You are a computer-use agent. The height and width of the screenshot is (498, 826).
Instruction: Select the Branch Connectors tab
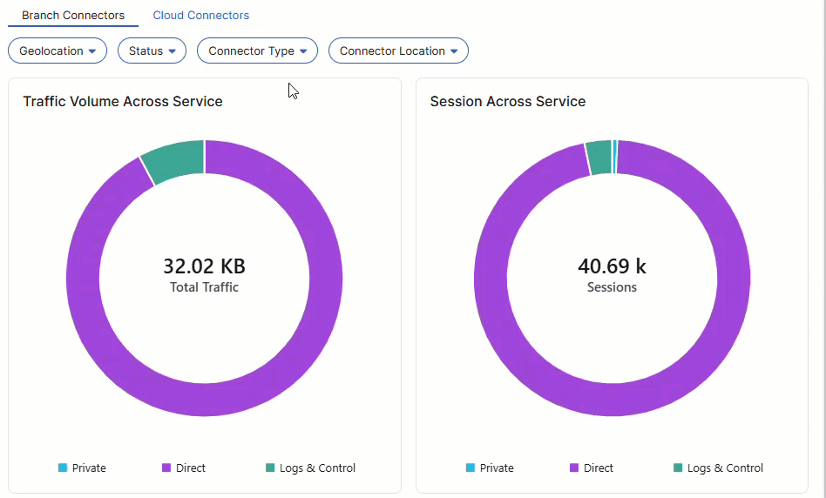[x=73, y=16]
